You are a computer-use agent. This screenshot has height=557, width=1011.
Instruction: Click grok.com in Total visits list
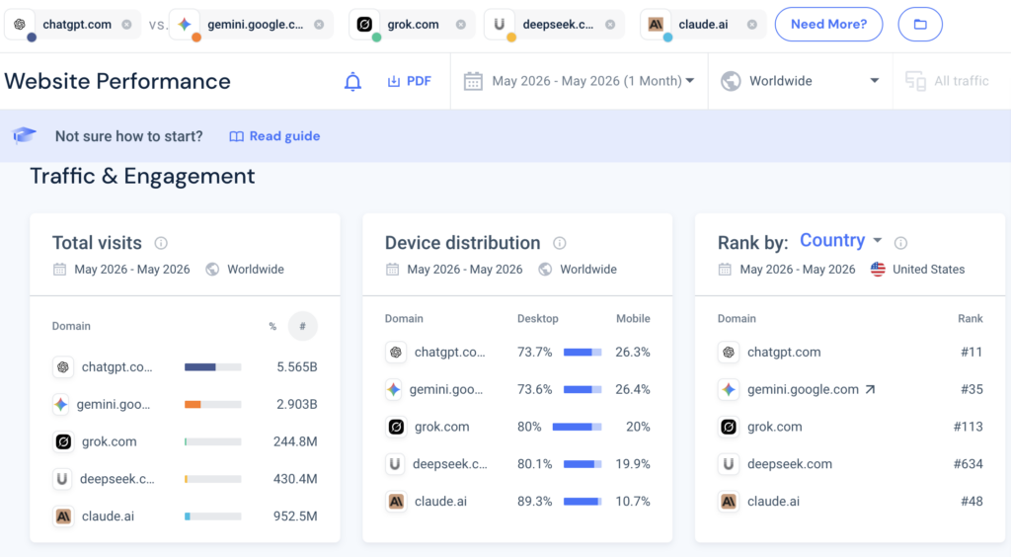[109, 441]
